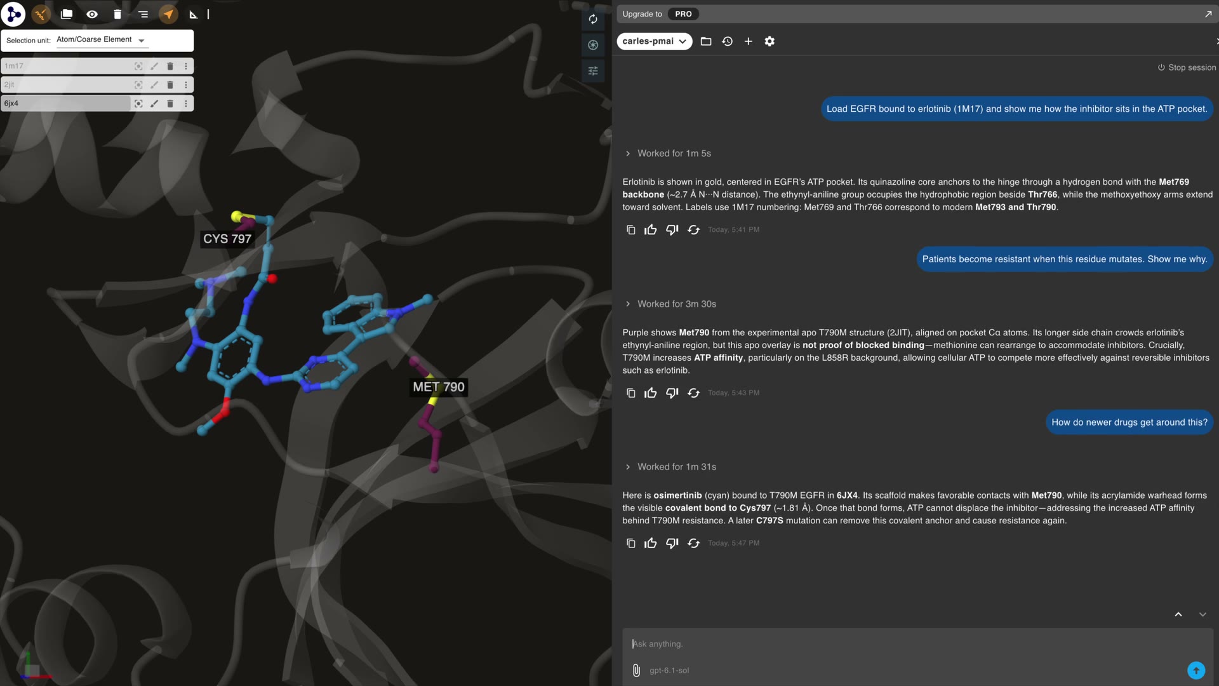Regenerate the 5:47 PM response

693,543
